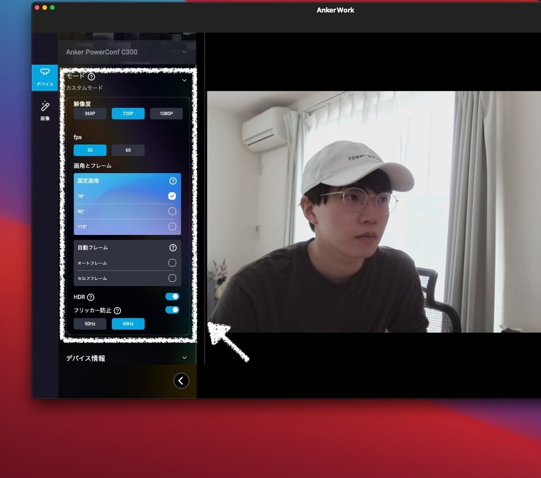The width and height of the screenshot is (541, 478).
Task: Turn off フリッカー防止 toggle switch
Action: 172,310
